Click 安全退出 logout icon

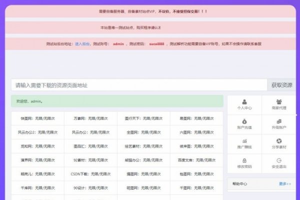point(279,160)
